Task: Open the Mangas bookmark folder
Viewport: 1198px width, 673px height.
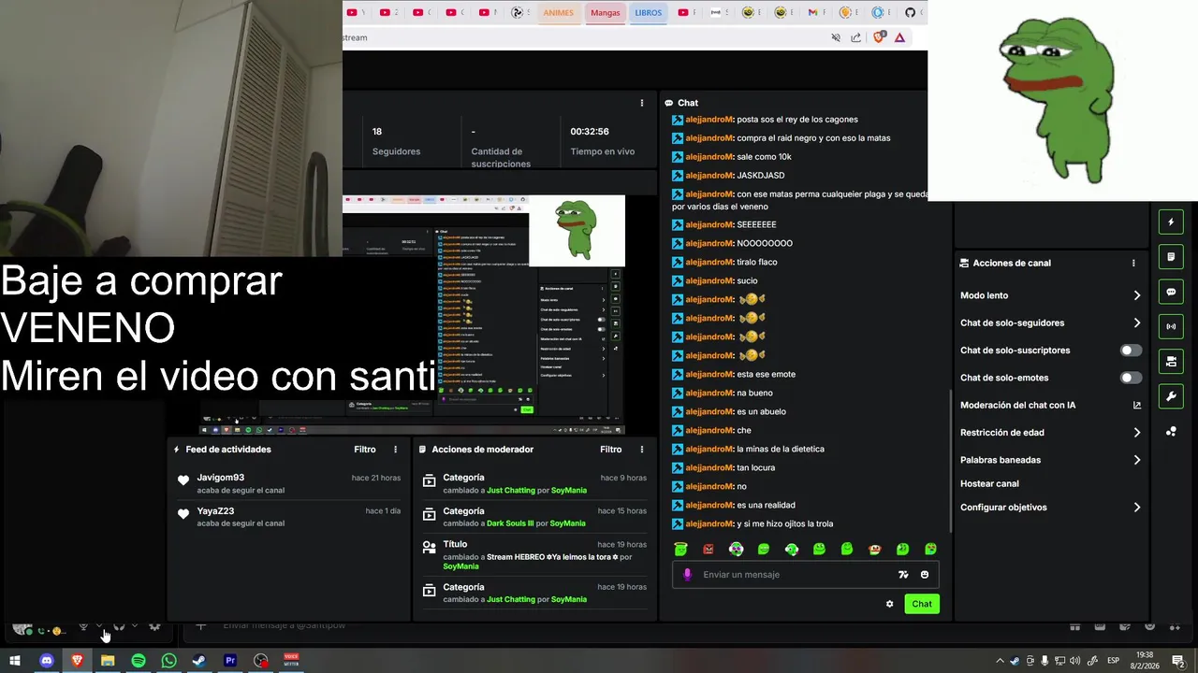Action: [x=605, y=12]
